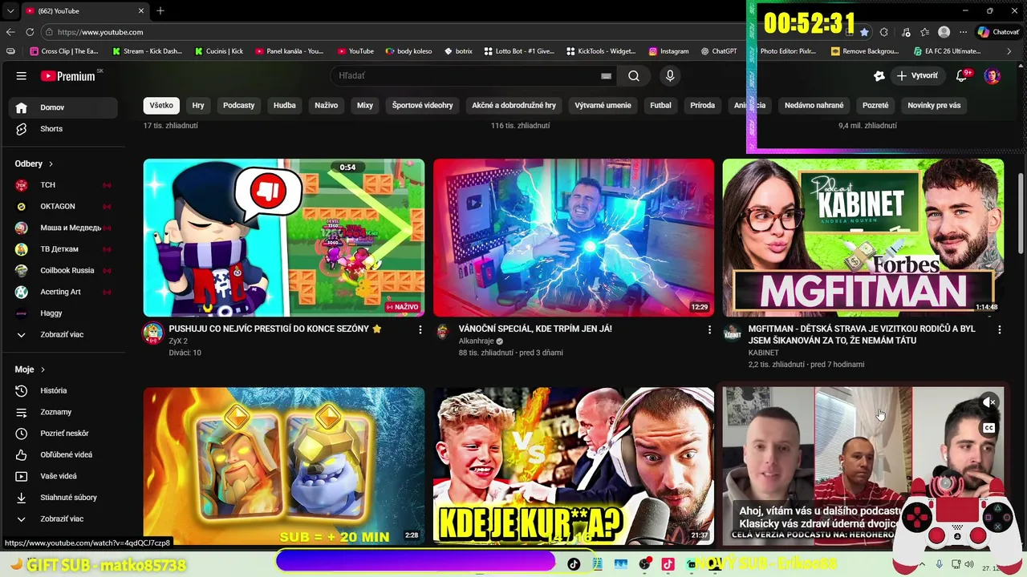This screenshot has width=1027, height=577.
Task: Open Obľúbené videá liked videos
Action: pos(63,454)
